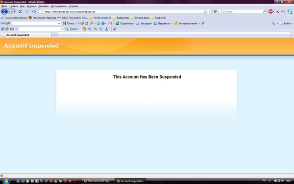The image size is (294, 184).
Task: Click ICQ toolbar Поиск button
Action: point(72,29)
